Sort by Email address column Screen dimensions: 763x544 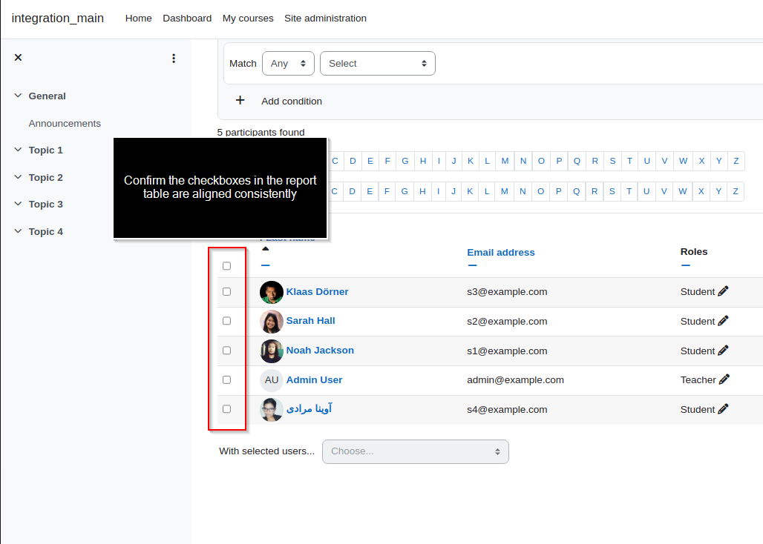pyautogui.click(x=501, y=253)
